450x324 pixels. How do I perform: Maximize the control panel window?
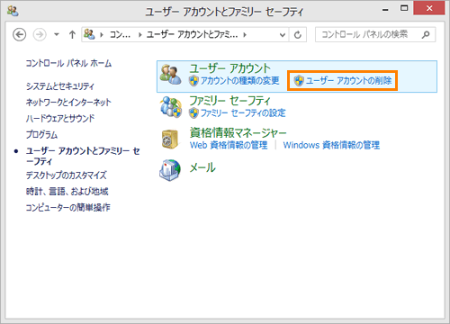404,8
